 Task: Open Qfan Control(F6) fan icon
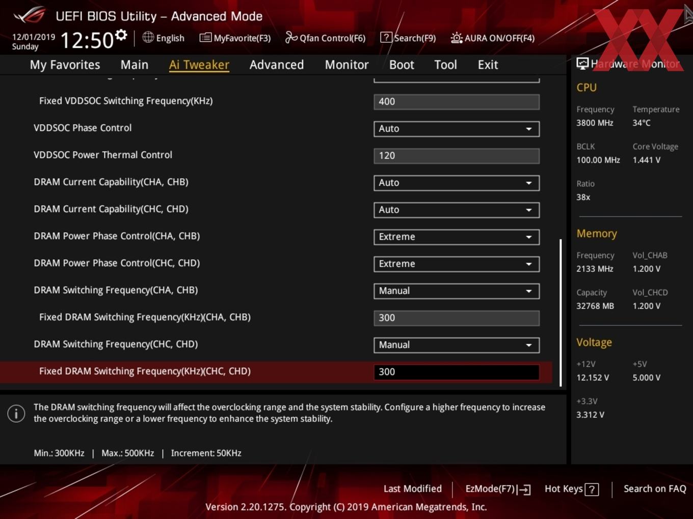click(291, 37)
